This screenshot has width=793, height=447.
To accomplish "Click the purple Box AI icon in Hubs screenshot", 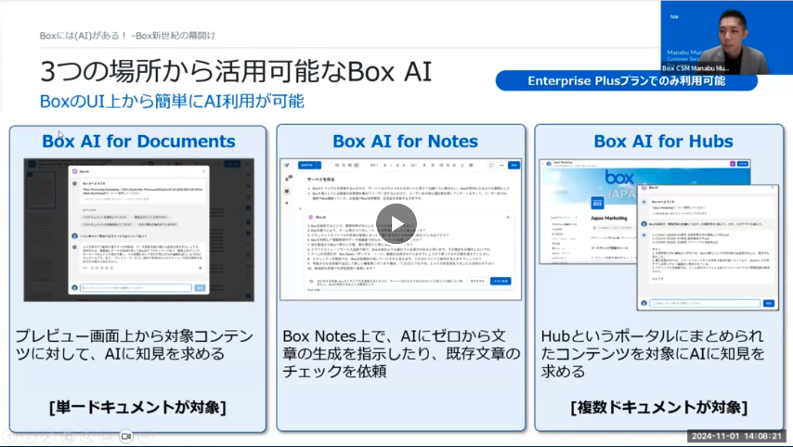I will click(733, 163).
